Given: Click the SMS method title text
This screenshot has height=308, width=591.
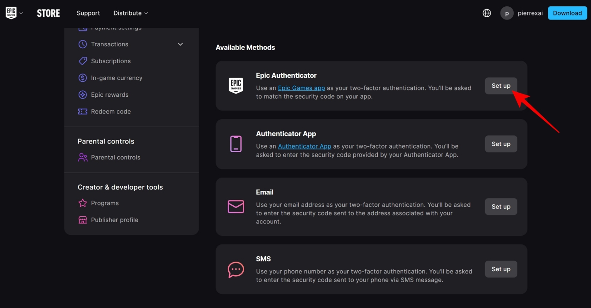Looking at the screenshot, I should point(263,259).
